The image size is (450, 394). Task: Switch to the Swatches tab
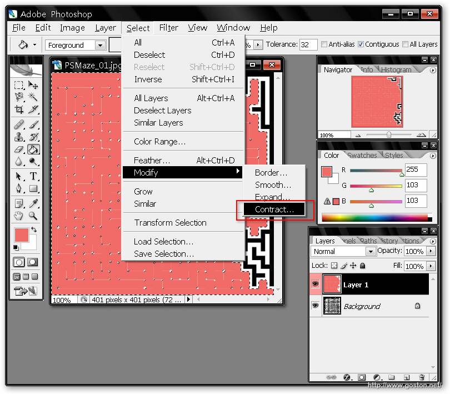pos(362,156)
